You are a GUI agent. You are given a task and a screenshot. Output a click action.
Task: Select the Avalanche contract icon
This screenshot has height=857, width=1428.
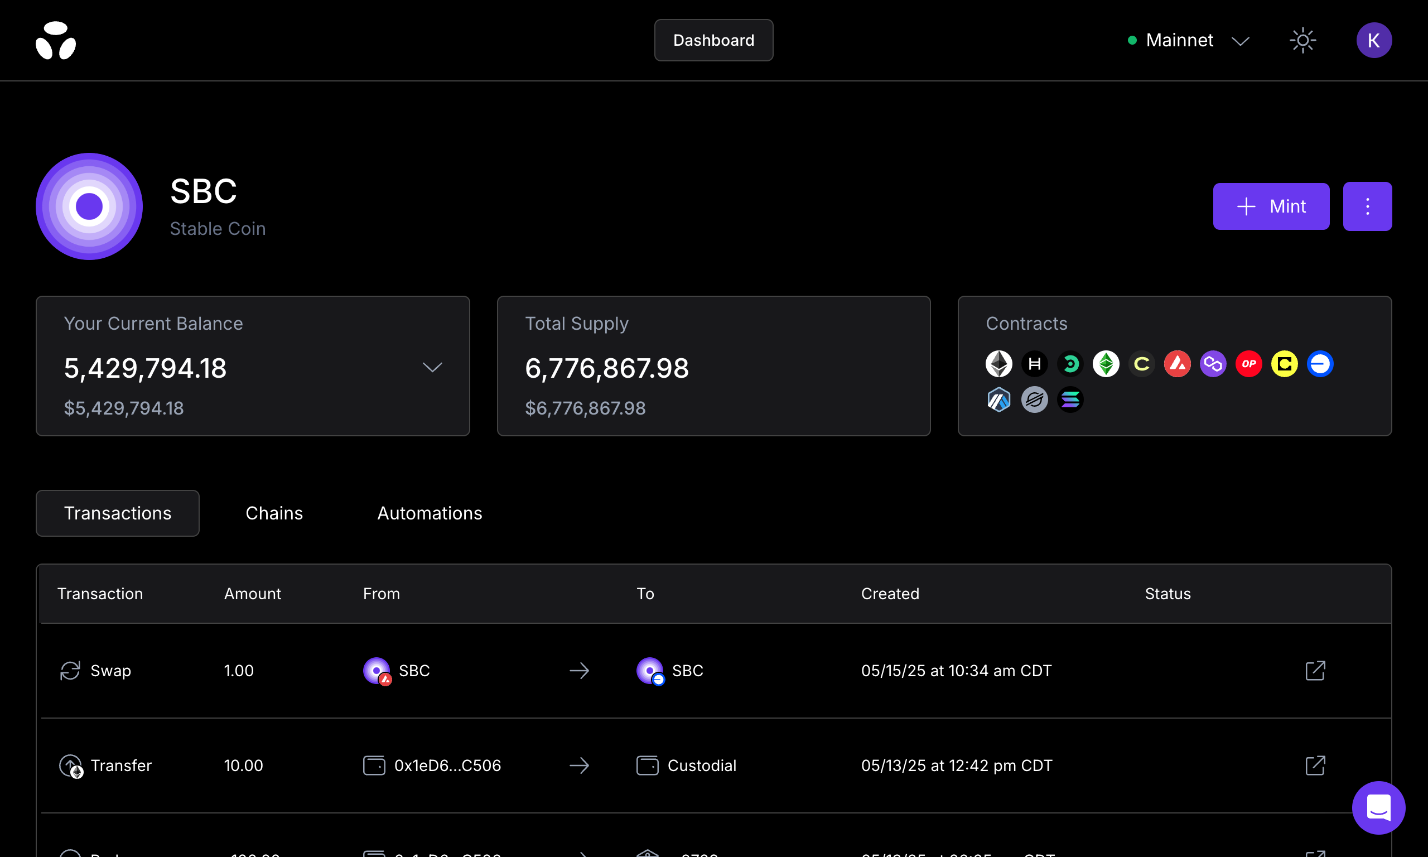1177,364
